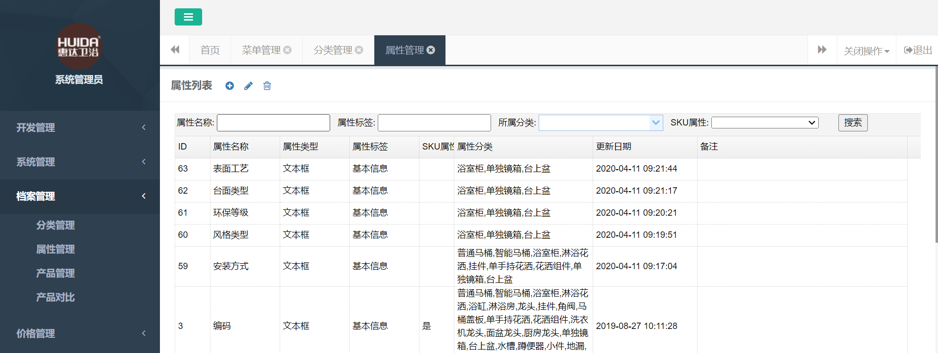This screenshot has width=938, height=353.
Task: Open the 所属分类 combo box arrow
Action: (656, 123)
